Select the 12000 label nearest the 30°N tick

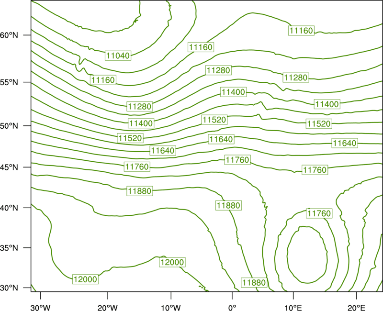point(86,279)
